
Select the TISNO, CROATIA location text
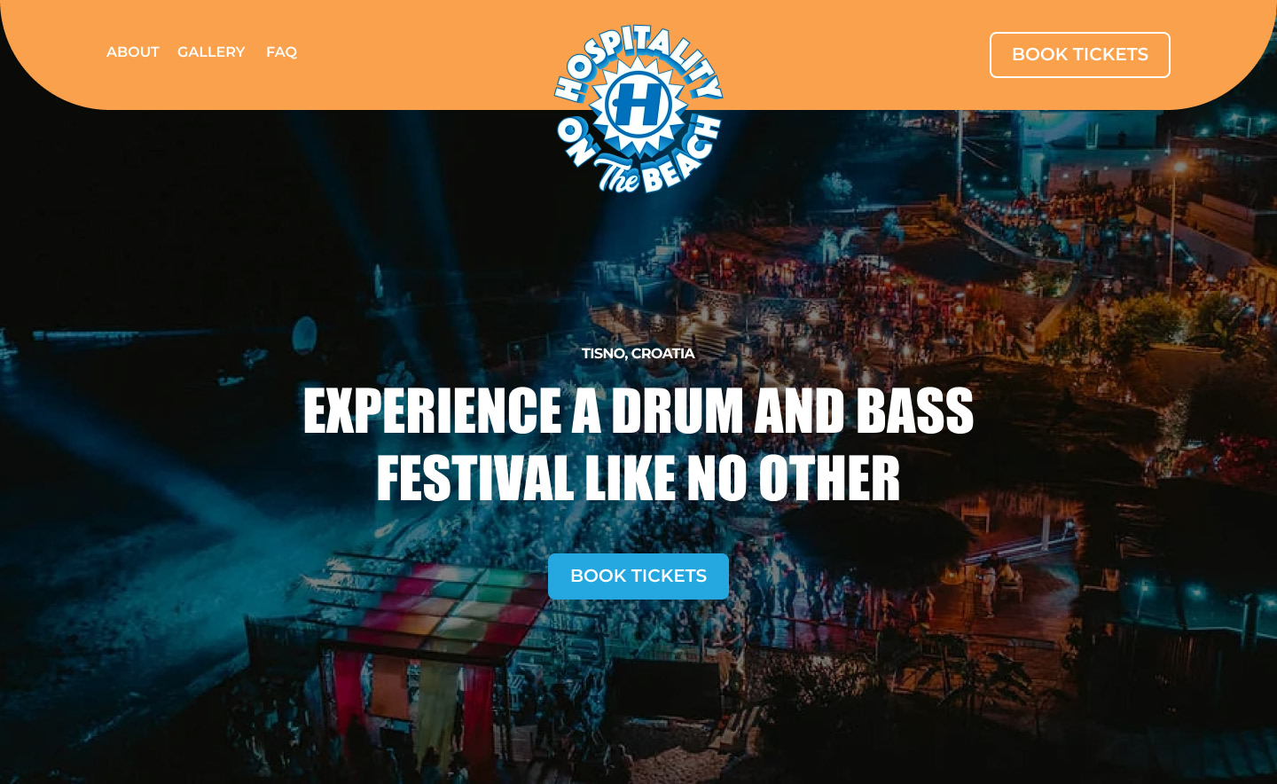(638, 353)
